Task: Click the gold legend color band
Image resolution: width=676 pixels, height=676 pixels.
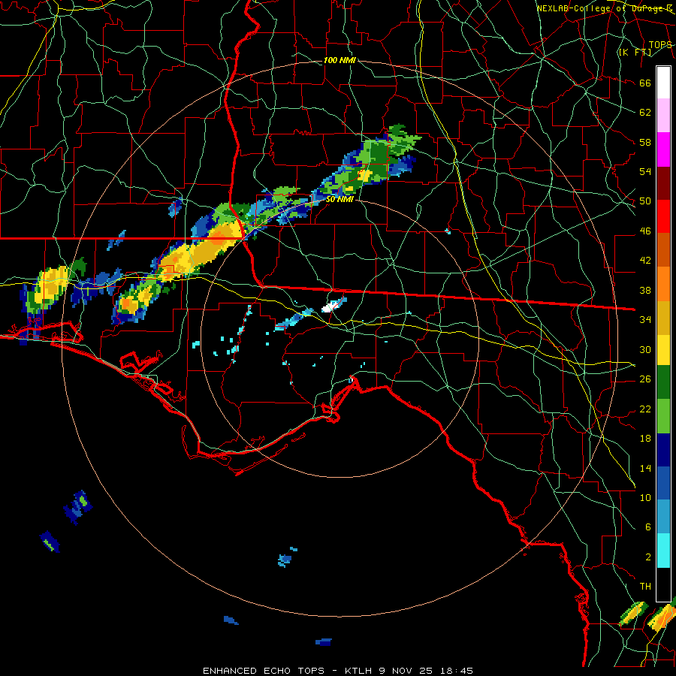Action: click(663, 317)
